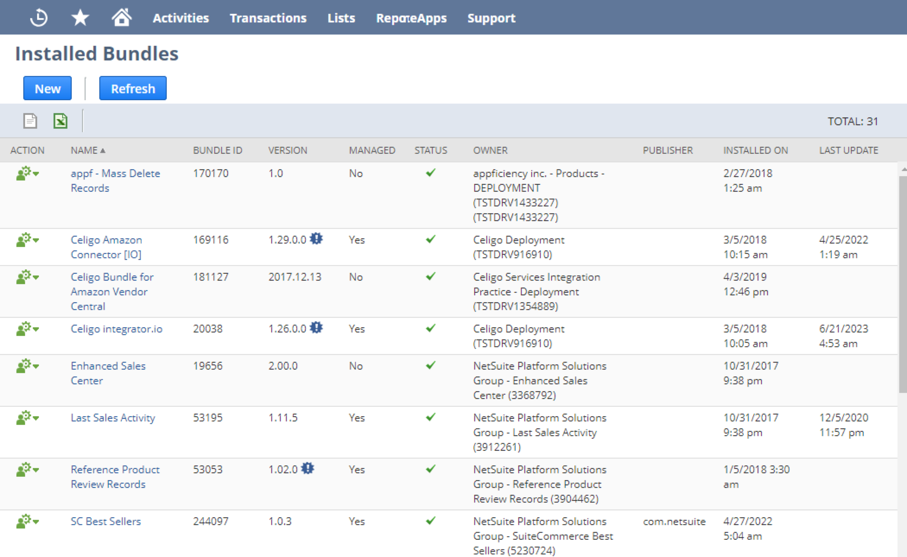
Task: Click update-available badge beside version 1.29.0.0
Action: [317, 239]
